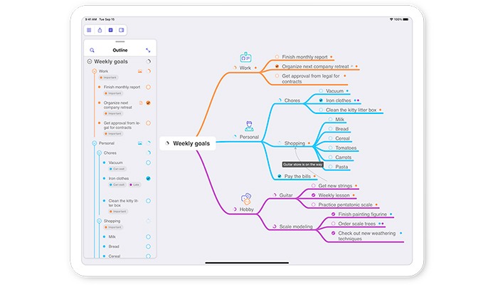Click tag dot after Clean the kitty litter box node

coord(380,110)
